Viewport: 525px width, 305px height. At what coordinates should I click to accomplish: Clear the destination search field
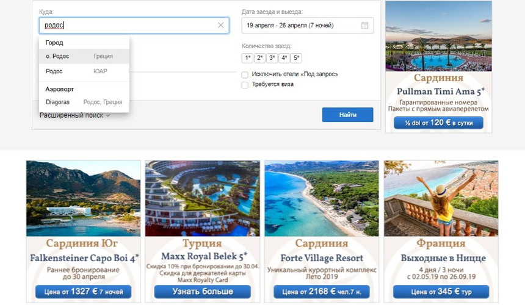(221, 26)
